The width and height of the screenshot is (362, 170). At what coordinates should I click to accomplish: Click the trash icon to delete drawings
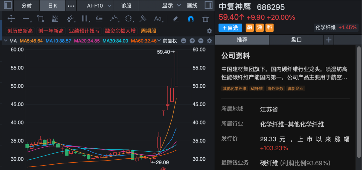pos(205,19)
